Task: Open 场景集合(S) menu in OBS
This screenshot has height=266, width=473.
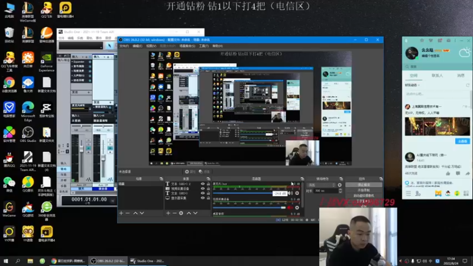Action: pos(187,46)
